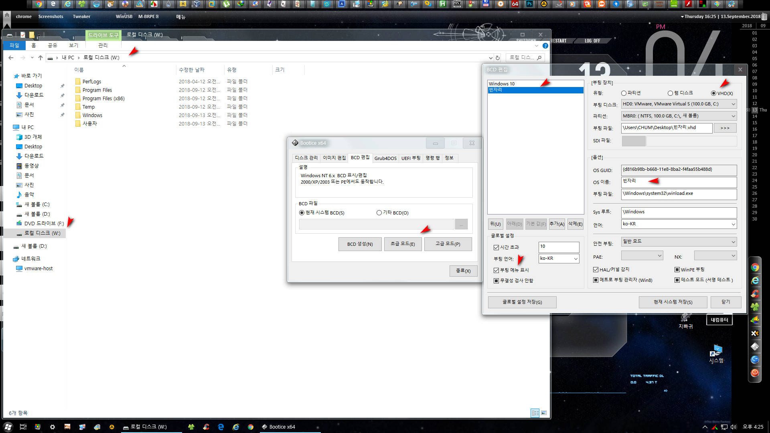The width and height of the screenshot is (770, 433).
Task: Choose VHD(X) boot device type
Action: tap(713, 93)
